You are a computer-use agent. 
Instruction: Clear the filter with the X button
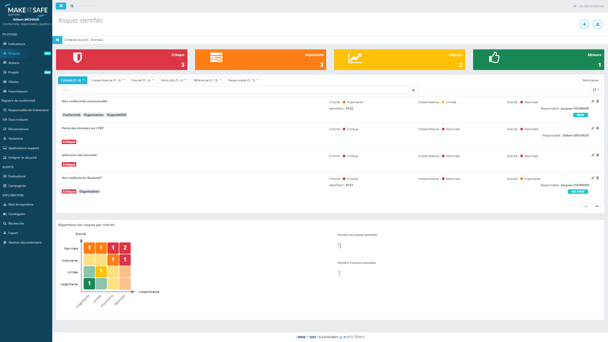click(413, 90)
